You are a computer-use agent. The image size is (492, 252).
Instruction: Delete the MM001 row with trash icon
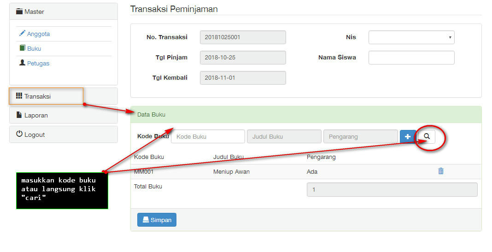click(x=441, y=171)
